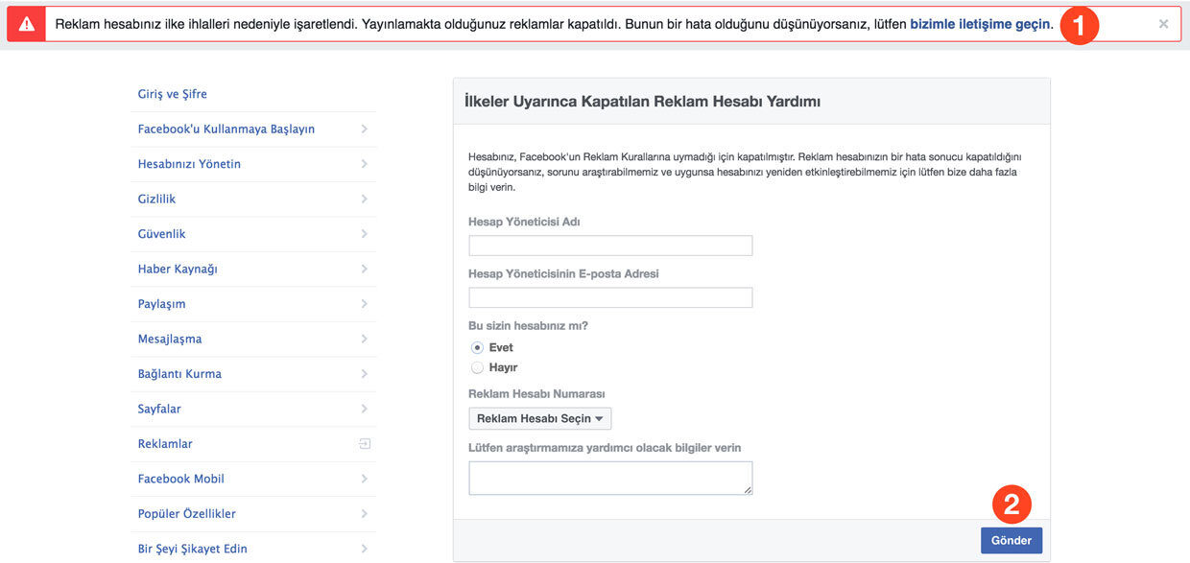Viewport: 1190px width, 563px height.
Task: Click the Hesap Yöneticisi Adı field
Action: click(x=610, y=246)
